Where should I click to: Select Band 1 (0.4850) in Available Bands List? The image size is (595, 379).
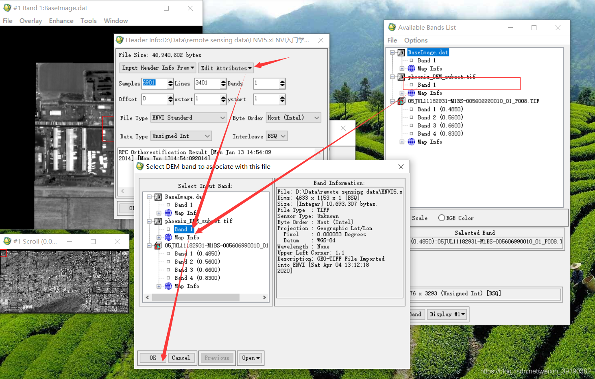pos(440,109)
